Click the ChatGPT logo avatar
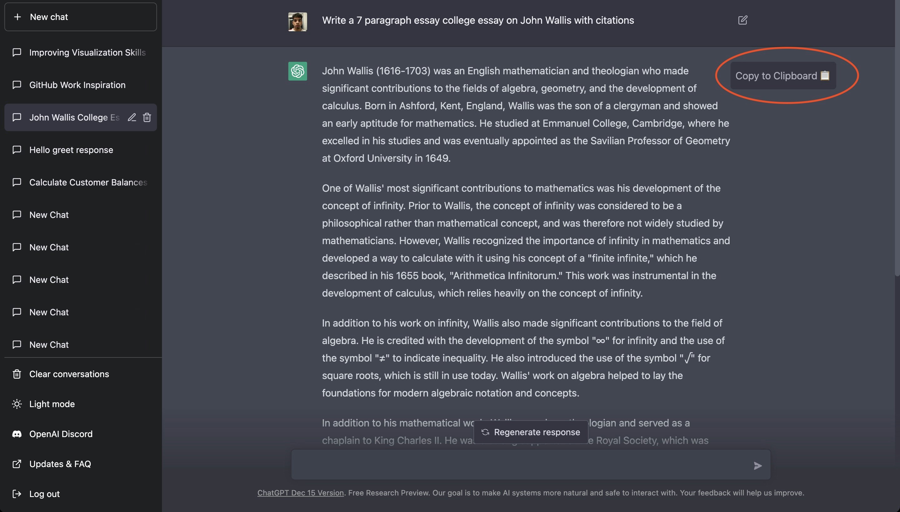 tap(298, 71)
